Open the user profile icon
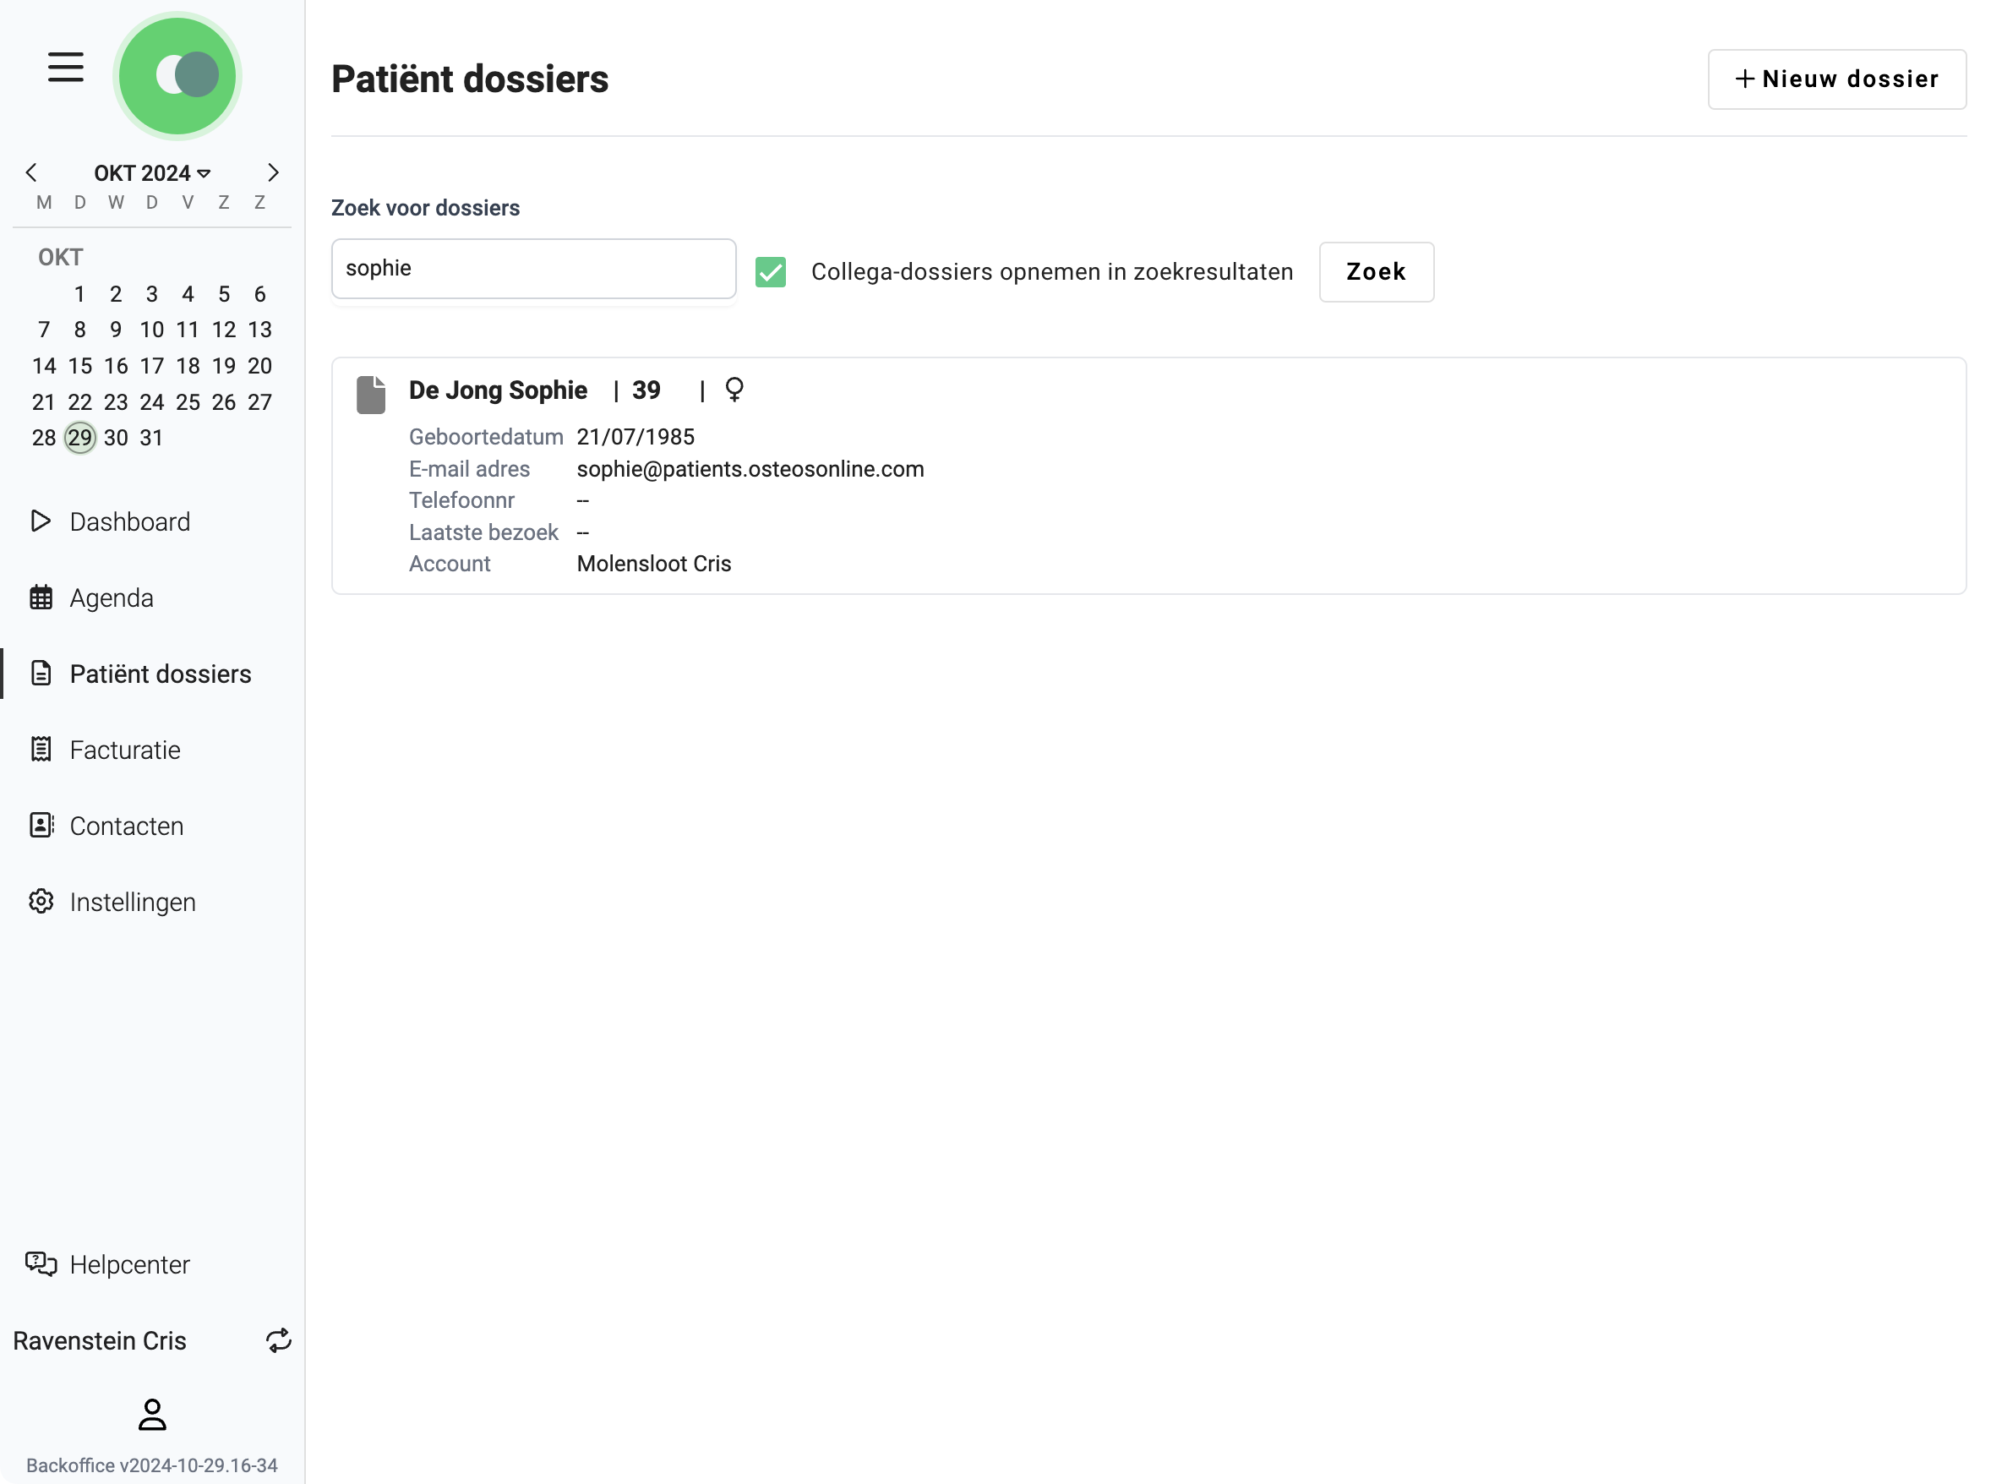 [x=152, y=1415]
